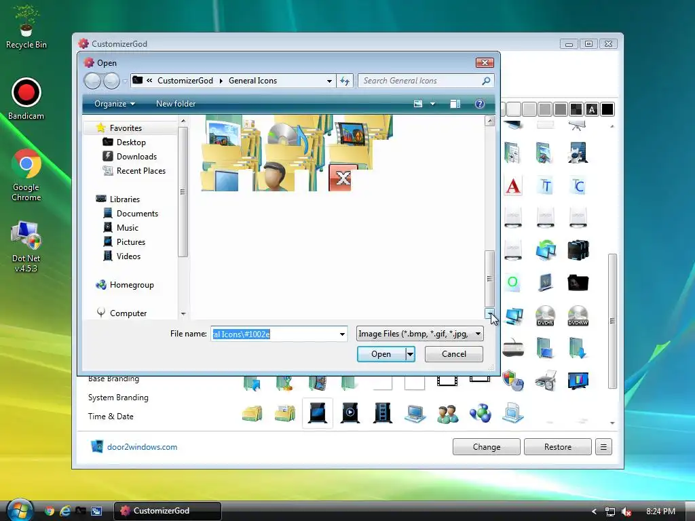695x521 pixels.
Task: Select the TrueType TT font icon
Action: (x=545, y=186)
